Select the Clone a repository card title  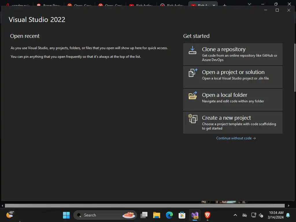(224, 49)
